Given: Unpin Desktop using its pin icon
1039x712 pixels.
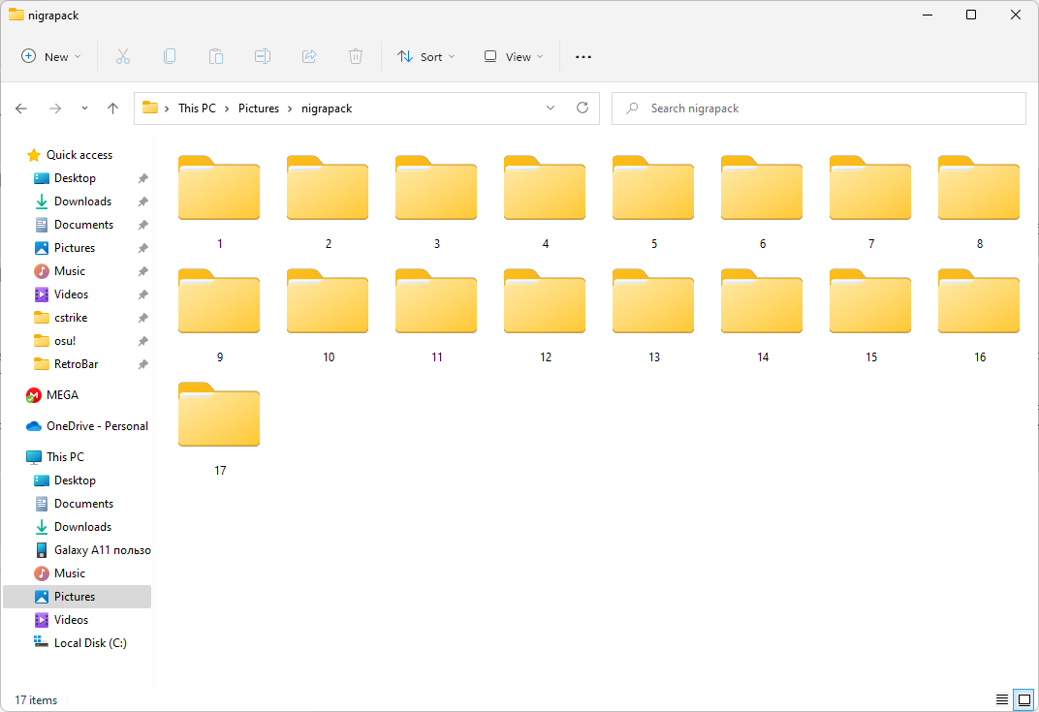Looking at the screenshot, I should [142, 179].
